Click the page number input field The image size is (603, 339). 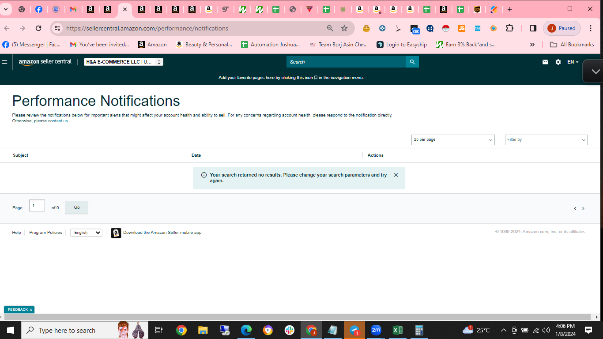37,206
